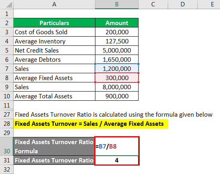The image size is (220, 174).
Task: Select column E header
Action: [209, 4]
